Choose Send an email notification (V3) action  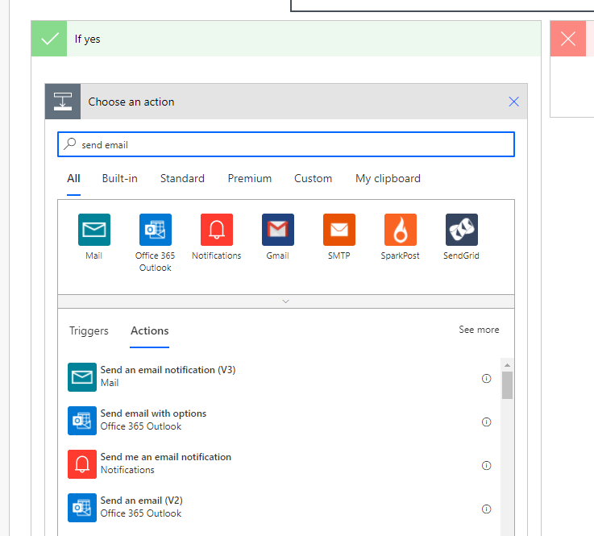pos(279,377)
